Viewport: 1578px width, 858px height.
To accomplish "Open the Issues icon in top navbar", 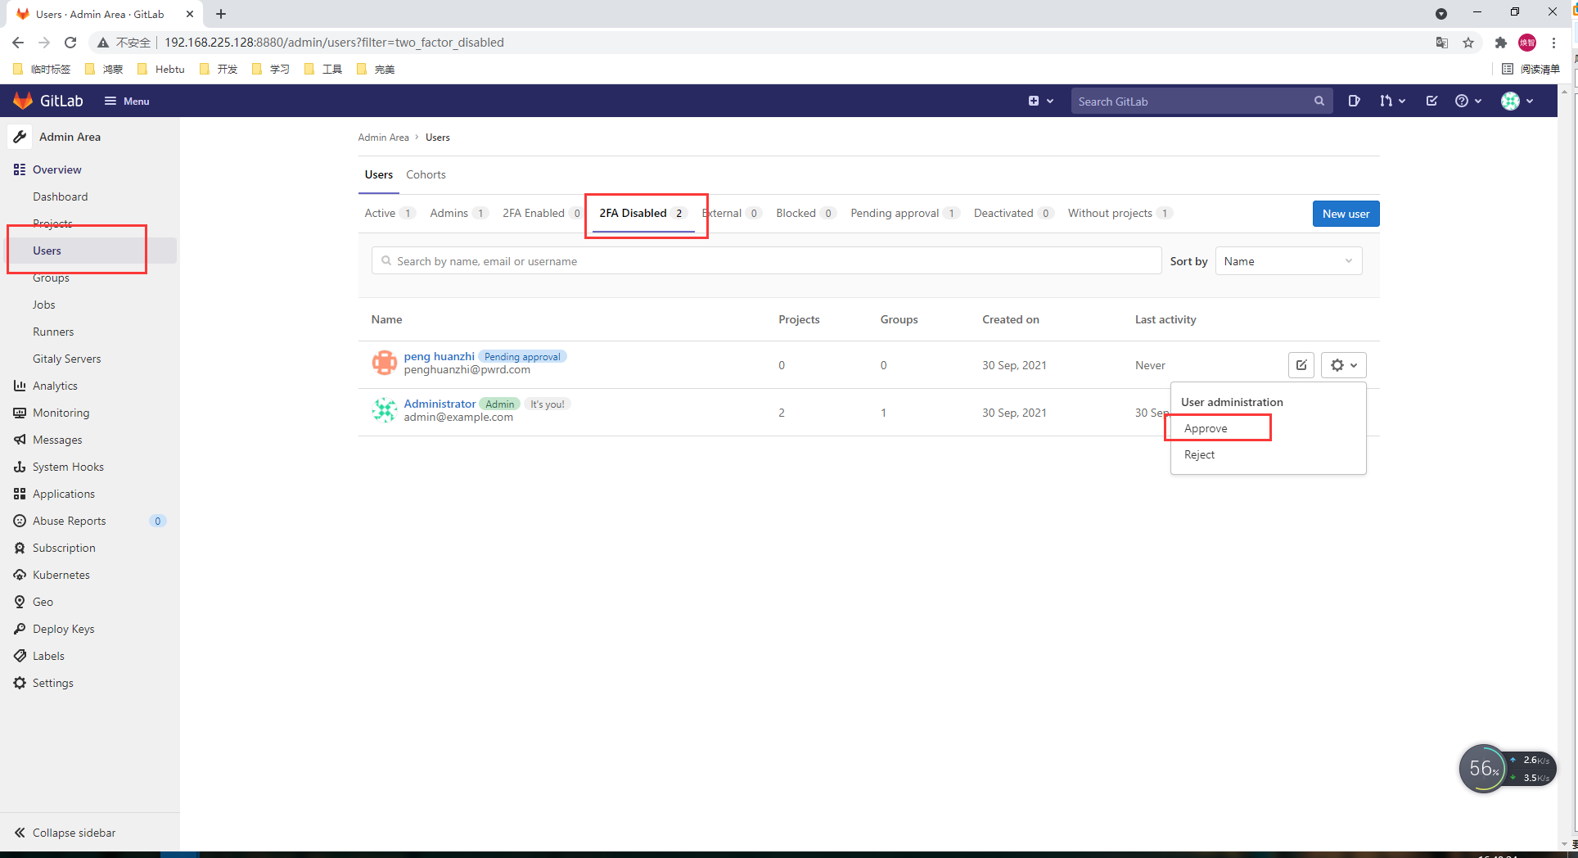I will pos(1354,101).
